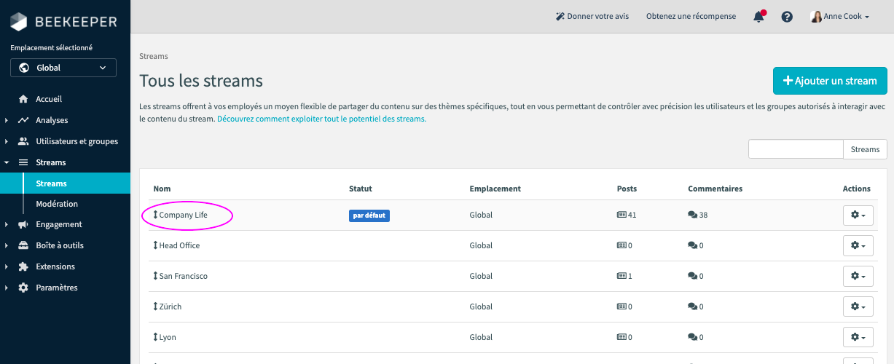Open the notifications bell

tap(759, 16)
